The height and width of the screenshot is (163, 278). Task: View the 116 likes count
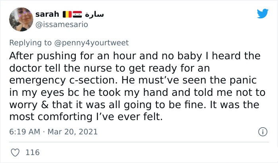click(x=33, y=153)
